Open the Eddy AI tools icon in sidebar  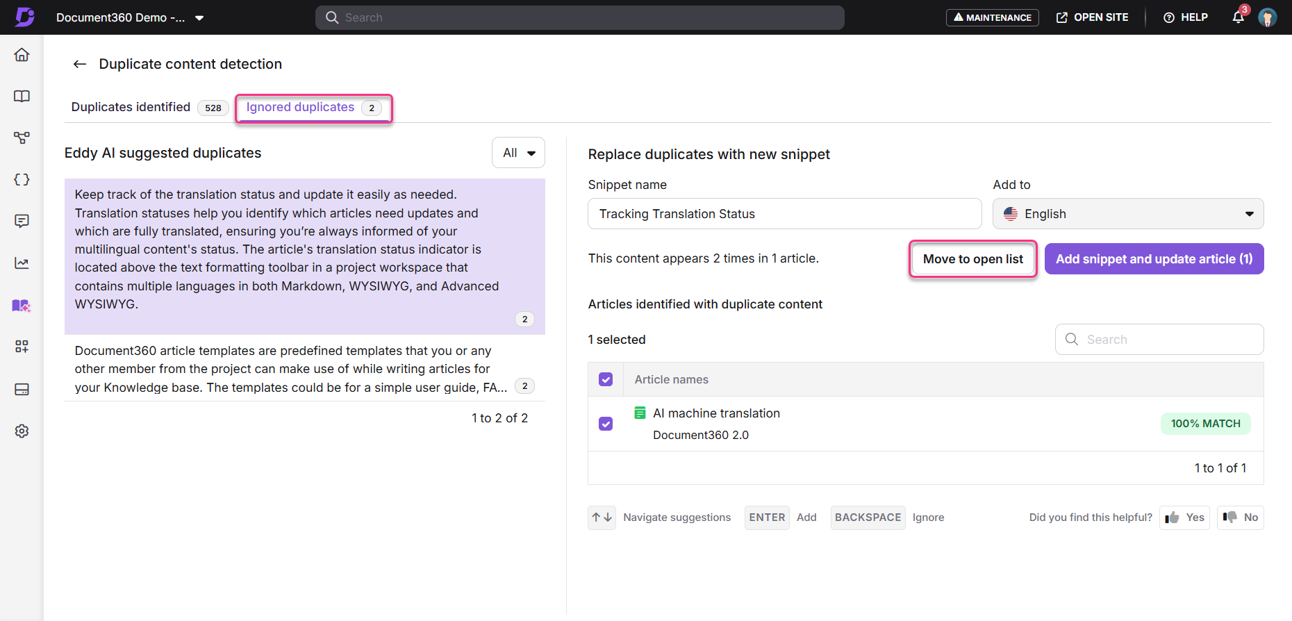coord(22,306)
